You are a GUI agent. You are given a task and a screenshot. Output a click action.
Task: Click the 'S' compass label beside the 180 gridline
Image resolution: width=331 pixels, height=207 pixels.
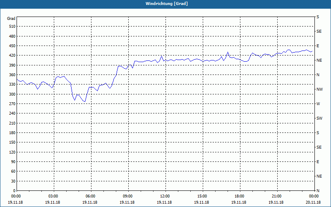coord(318,133)
